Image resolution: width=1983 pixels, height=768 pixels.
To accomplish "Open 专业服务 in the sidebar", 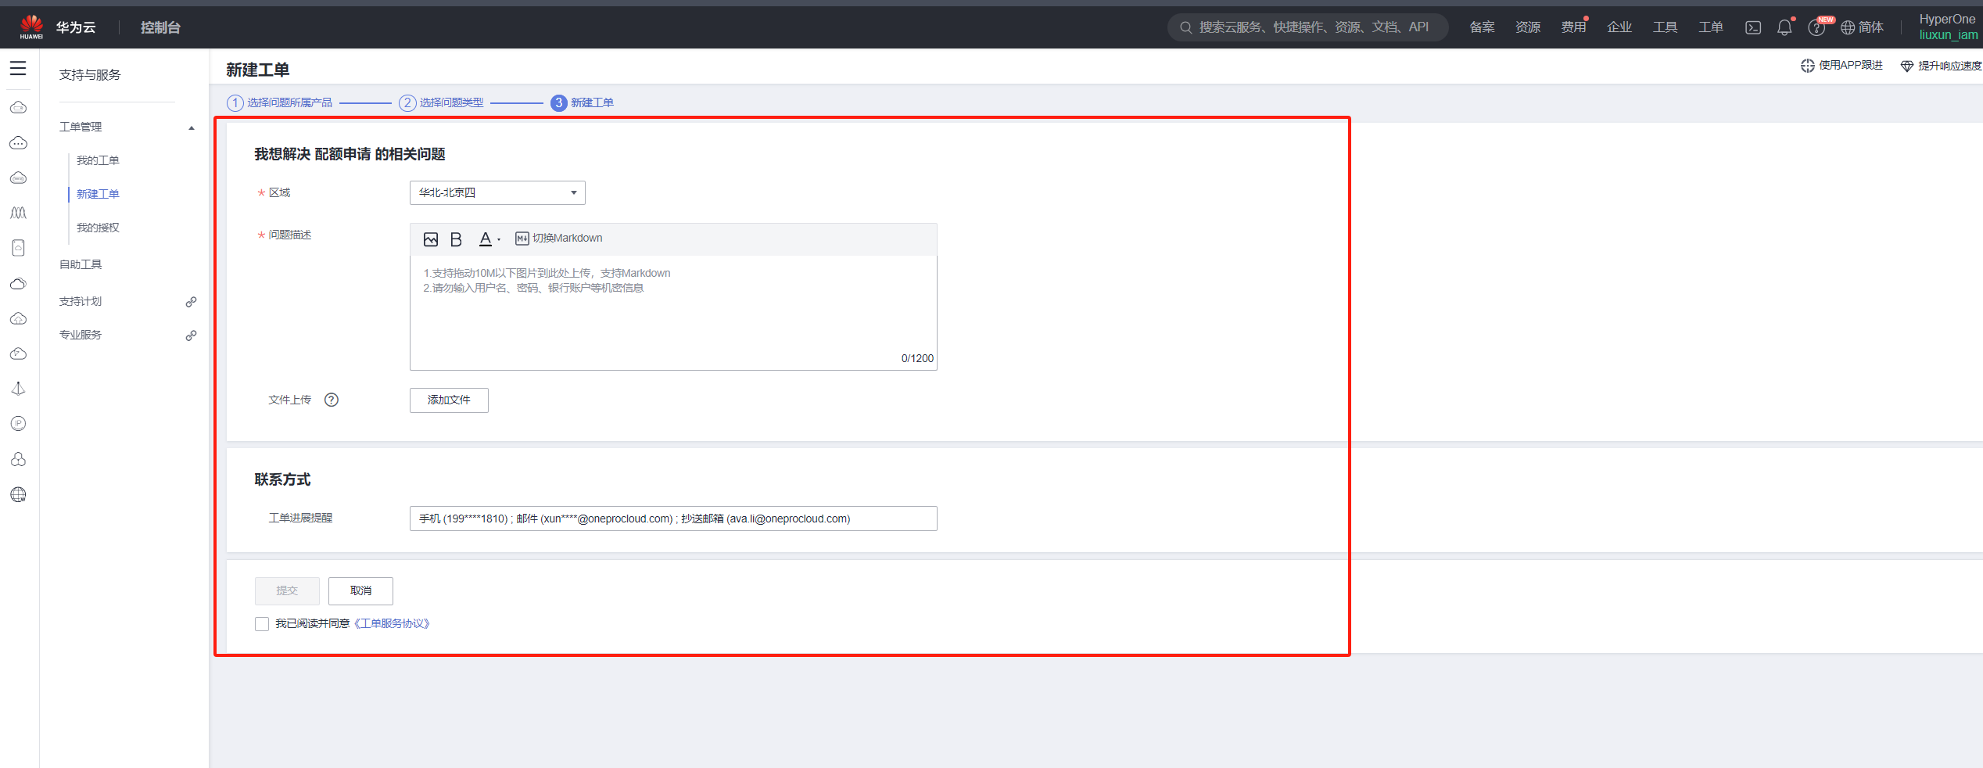I will 81,335.
